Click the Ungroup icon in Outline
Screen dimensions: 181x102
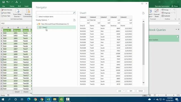tap(163, 13)
